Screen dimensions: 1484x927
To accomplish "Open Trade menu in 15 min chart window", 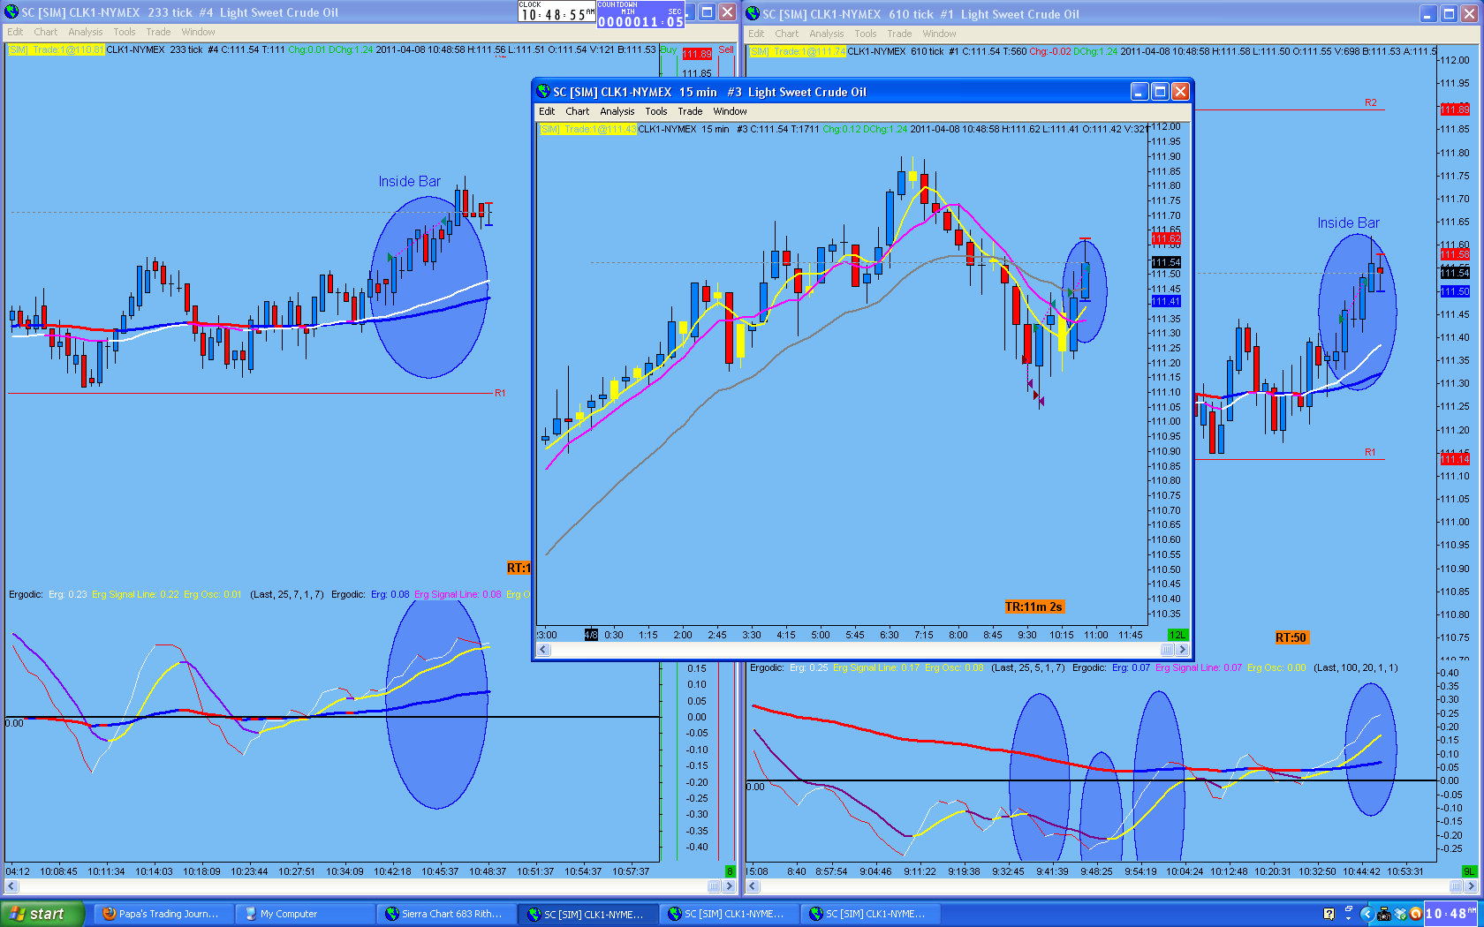I will [x=690, y=111].
